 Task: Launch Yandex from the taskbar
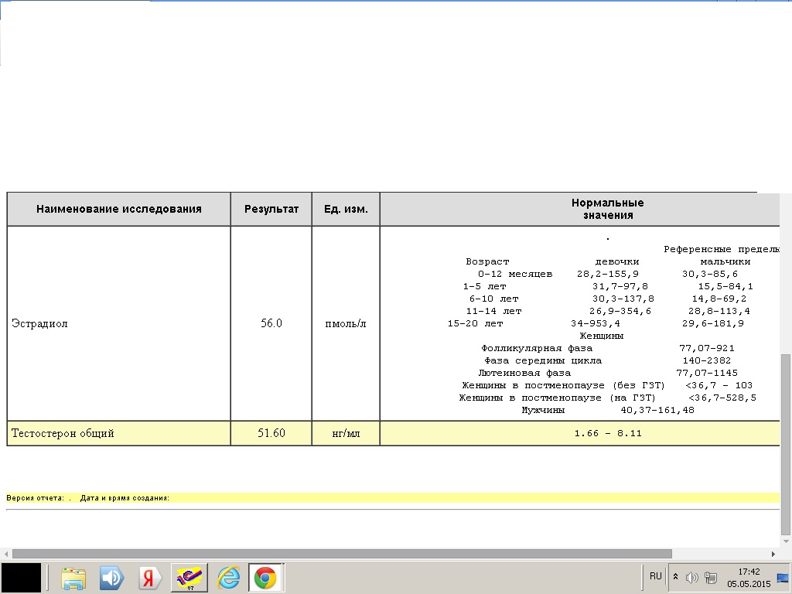(x=150, y=578)
